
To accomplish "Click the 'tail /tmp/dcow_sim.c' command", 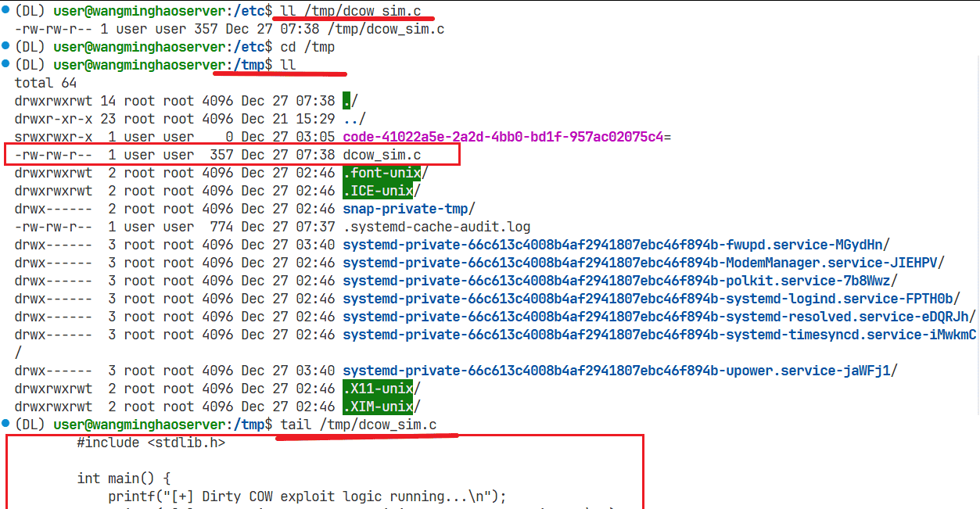I will tap(358, 425).
